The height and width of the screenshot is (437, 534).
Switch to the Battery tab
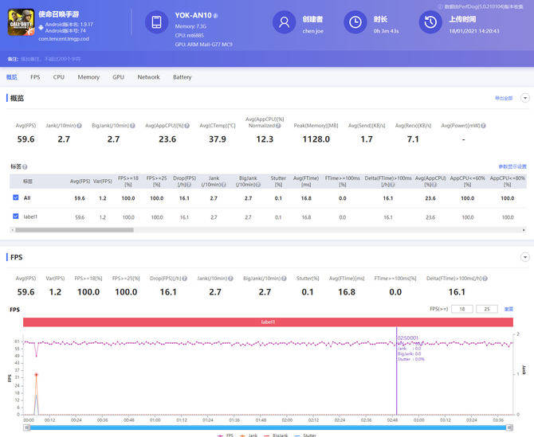pyautogui.click(x=183, y=77)
